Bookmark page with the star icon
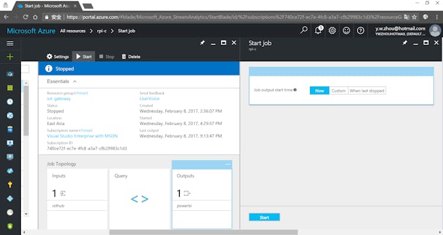Viewport: 443px width, 235px height. (x=414, y=17)
